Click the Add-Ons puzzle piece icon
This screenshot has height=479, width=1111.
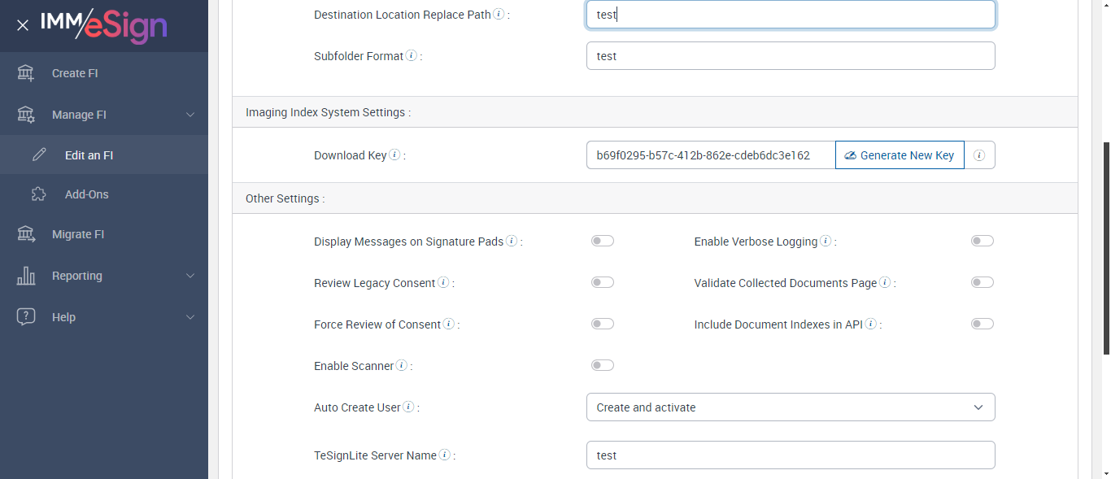38,194
